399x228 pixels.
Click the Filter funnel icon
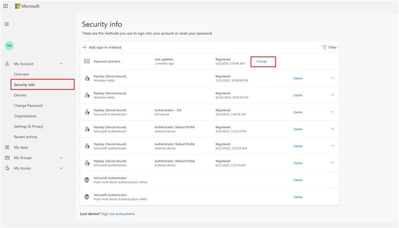click(324, 47)
